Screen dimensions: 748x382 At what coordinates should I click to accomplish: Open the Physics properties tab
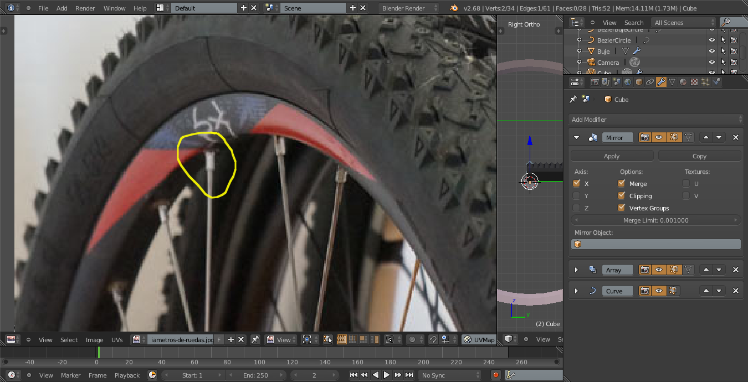[x=716, y=82]
